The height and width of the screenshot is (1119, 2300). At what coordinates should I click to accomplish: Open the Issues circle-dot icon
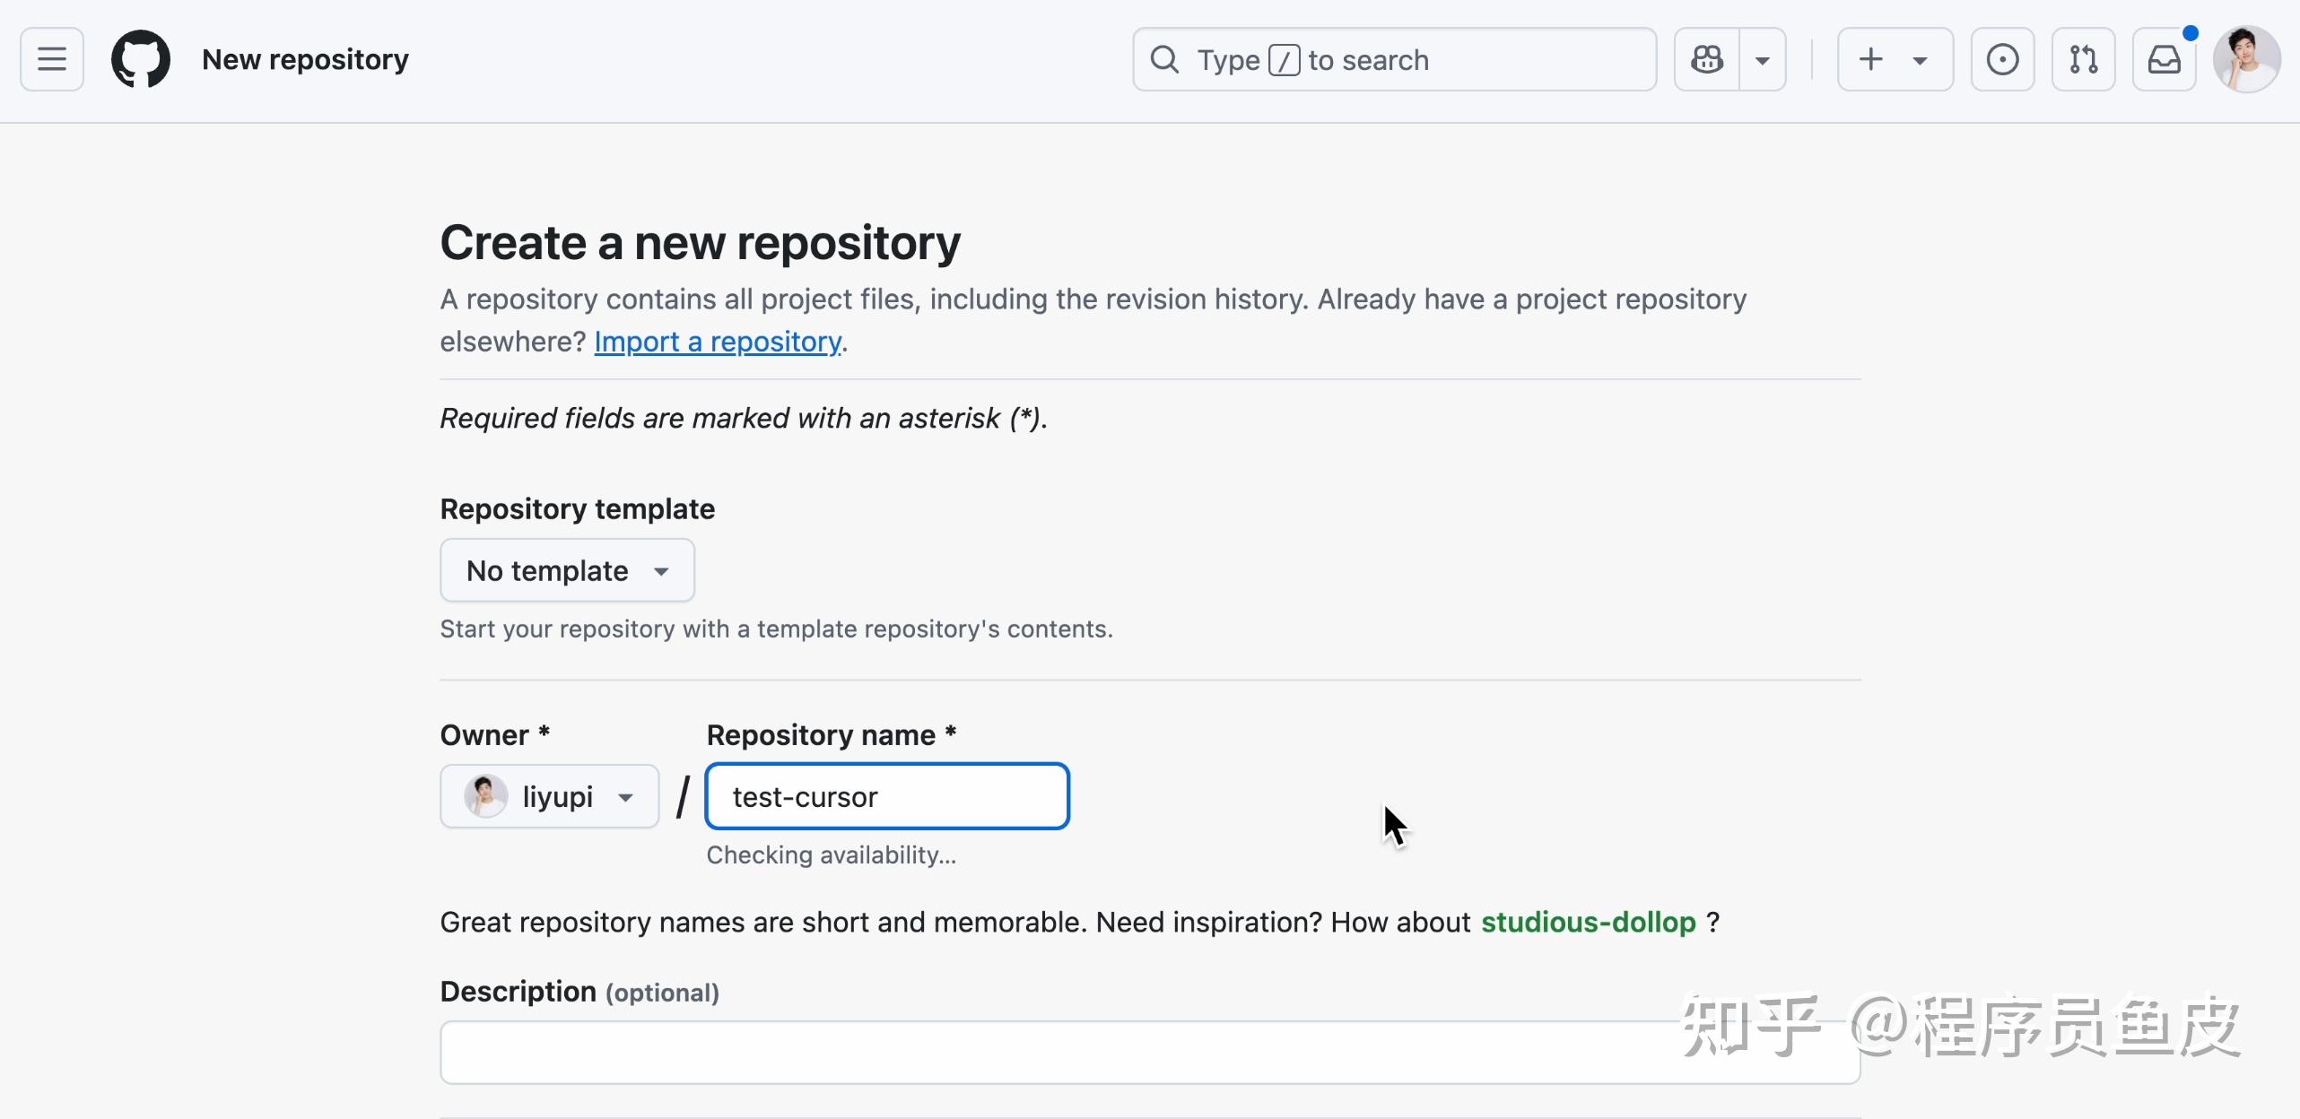tap(2002, 59)
